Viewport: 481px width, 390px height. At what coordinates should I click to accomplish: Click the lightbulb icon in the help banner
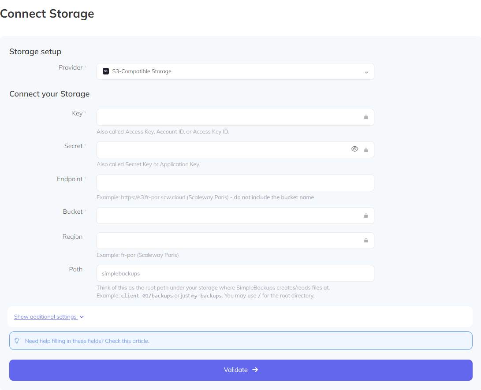tap(17, 341)
